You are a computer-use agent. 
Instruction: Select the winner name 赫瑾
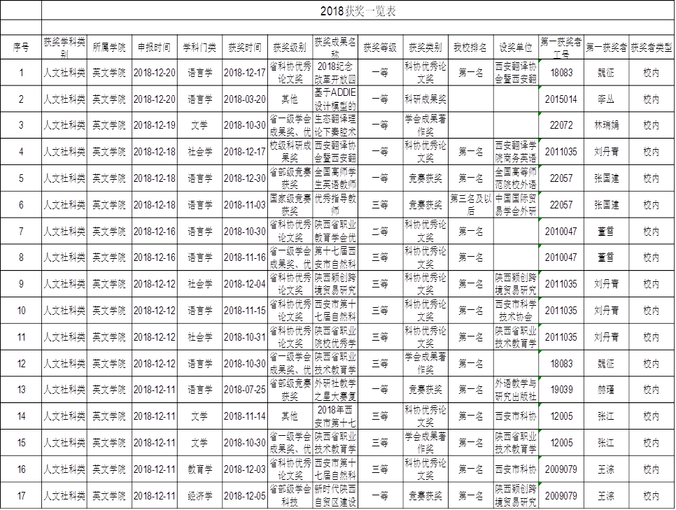pyautogui.click(x=606, y=390)
